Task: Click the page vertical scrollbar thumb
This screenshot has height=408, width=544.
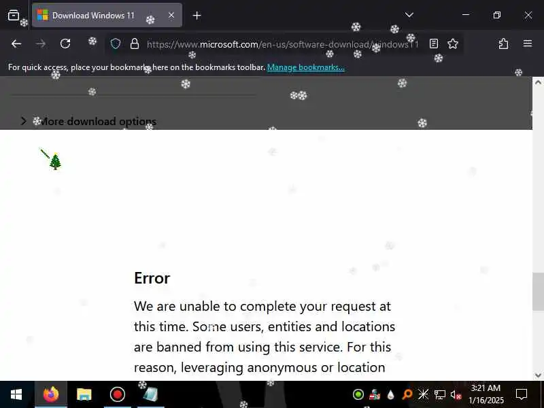Action: (538, 292)
